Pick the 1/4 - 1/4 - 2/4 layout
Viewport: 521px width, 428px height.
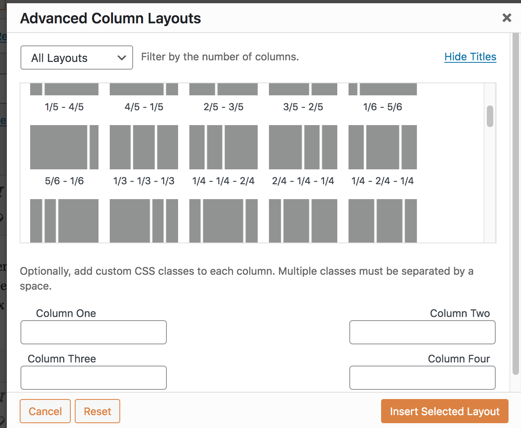(x=223, y=147)
